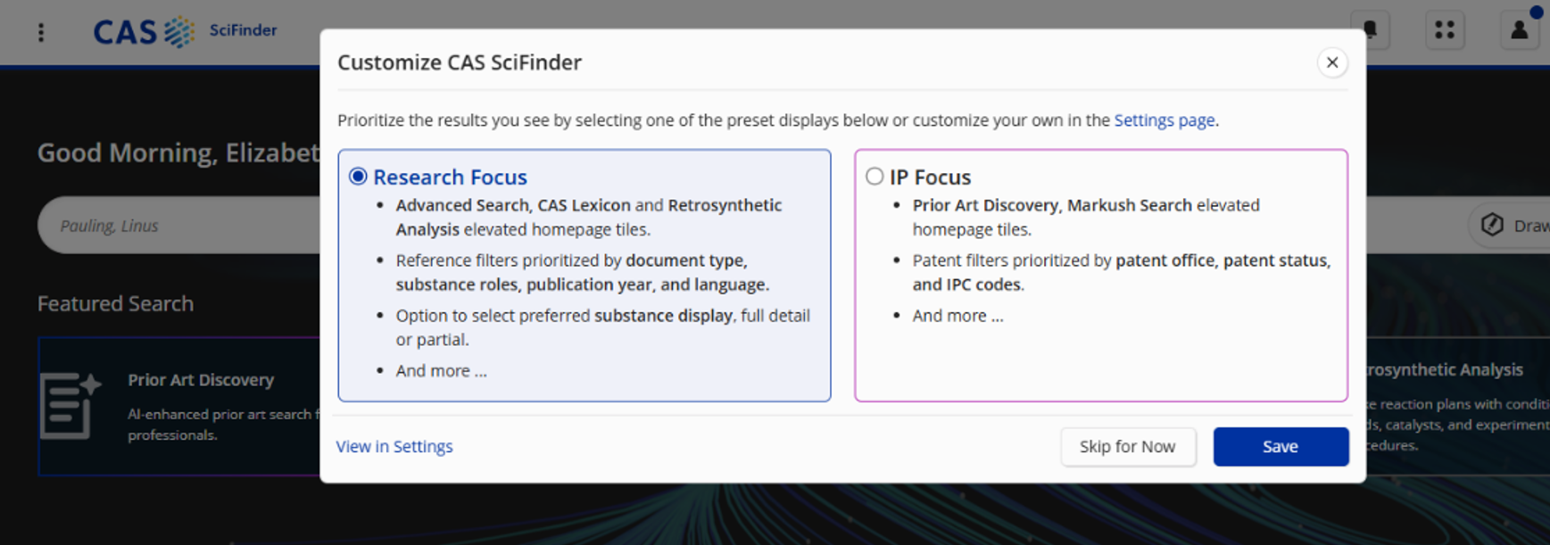Select the IP Focus radio button
The image size is (1550, 545).
coord(874,176)
